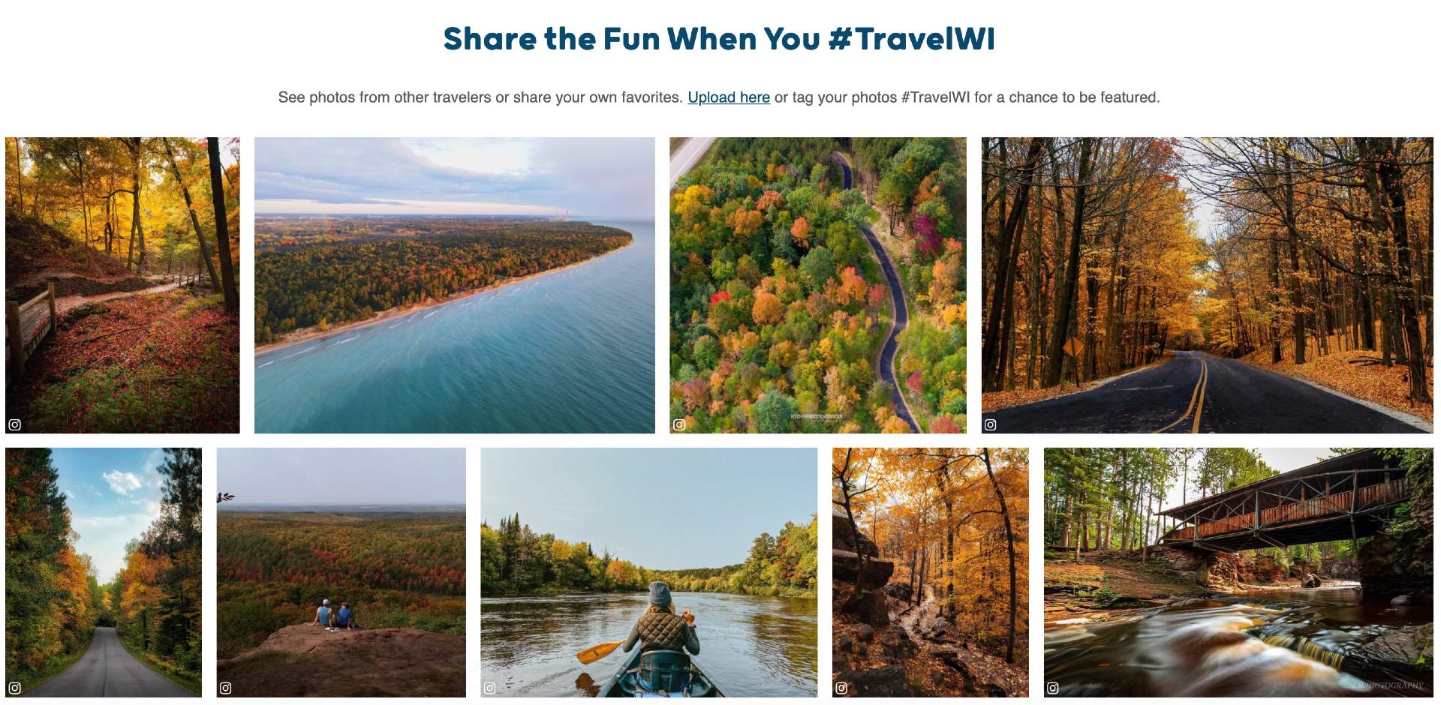The width and height of the screenshot is (1441, 705).
Task: Click Instagram icon on rocky trail photo
Action: (x=841, y=688)
